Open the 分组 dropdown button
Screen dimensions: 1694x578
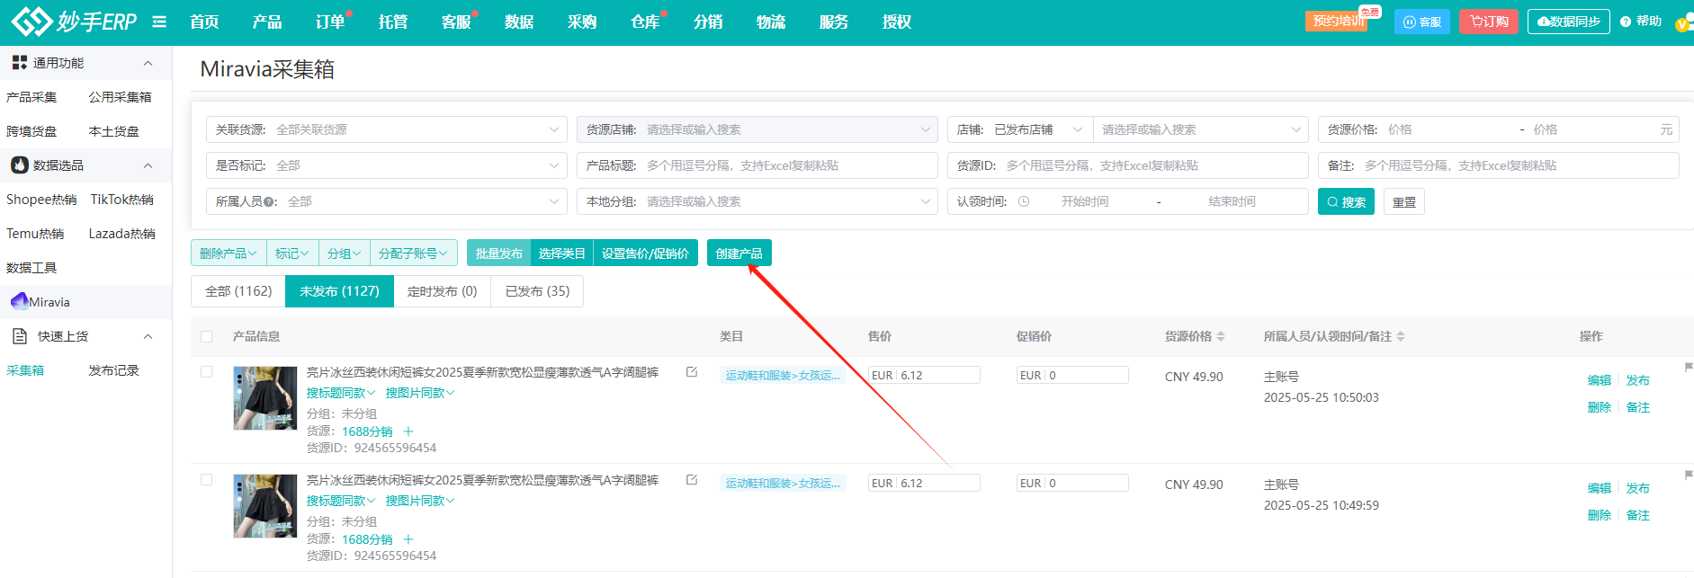(345, 253)
